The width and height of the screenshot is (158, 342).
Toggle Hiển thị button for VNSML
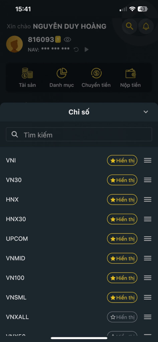(122, 298)
